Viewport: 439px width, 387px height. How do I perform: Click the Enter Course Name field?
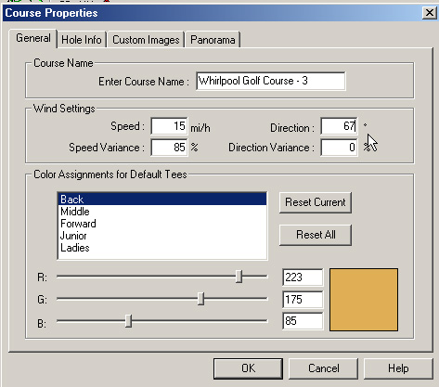[271, 81]
